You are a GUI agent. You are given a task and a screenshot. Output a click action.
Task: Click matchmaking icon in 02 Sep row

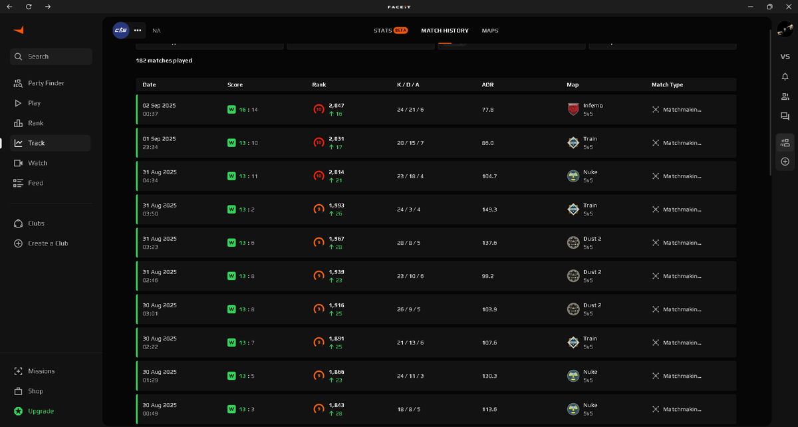(656, 109)
